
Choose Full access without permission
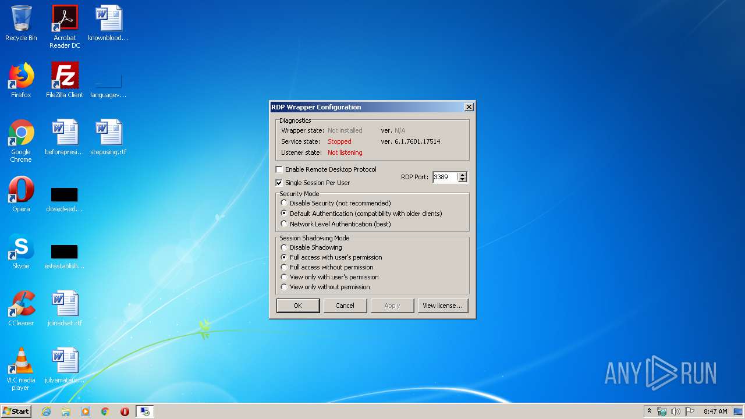pyautogui.click(x=284, y=267)
